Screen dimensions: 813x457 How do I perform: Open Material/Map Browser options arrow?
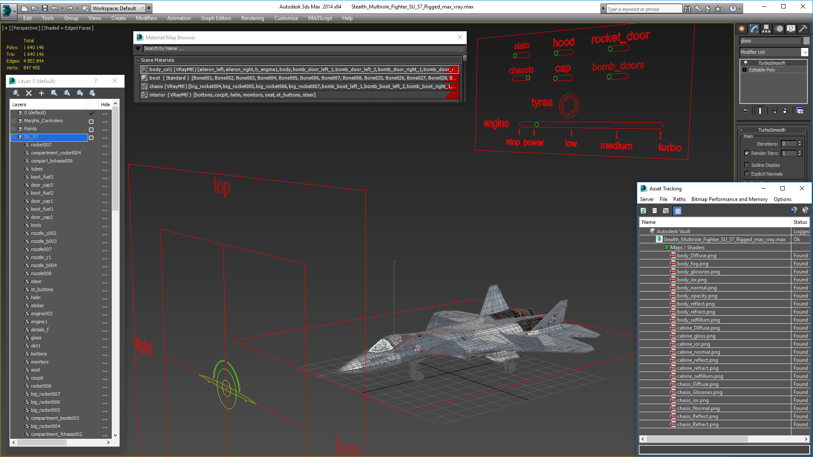click(x=138, y=49)
